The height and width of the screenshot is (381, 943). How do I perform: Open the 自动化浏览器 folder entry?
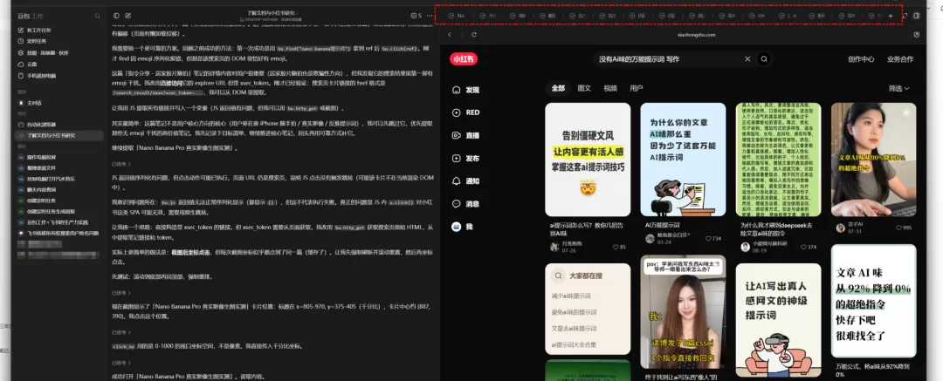37,125
